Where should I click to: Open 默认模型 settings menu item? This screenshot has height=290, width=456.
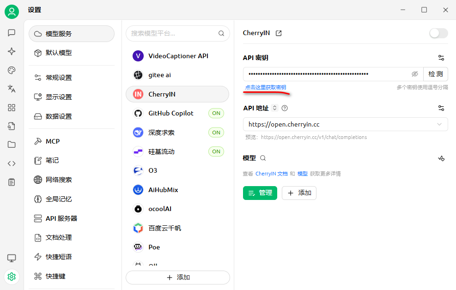[x=72, y=53]
